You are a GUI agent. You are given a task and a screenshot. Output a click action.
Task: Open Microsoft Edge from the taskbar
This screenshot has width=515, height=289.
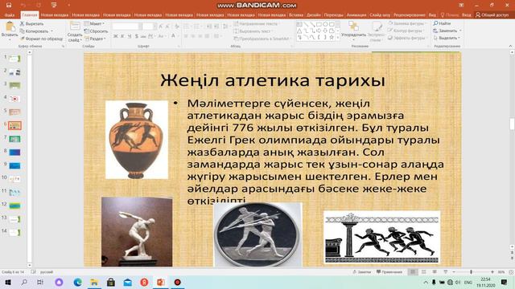(78, 282)
